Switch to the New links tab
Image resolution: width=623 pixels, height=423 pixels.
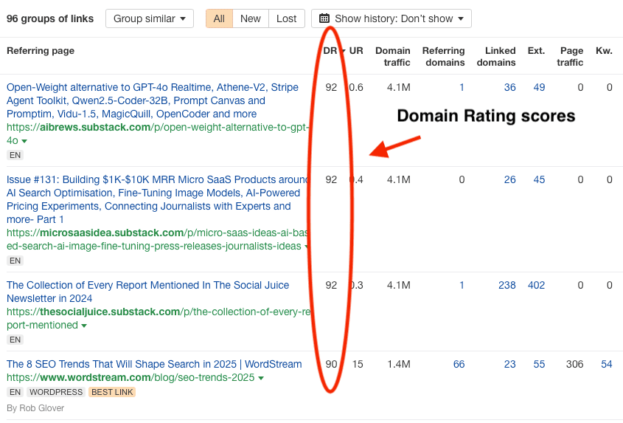point(251,18)
